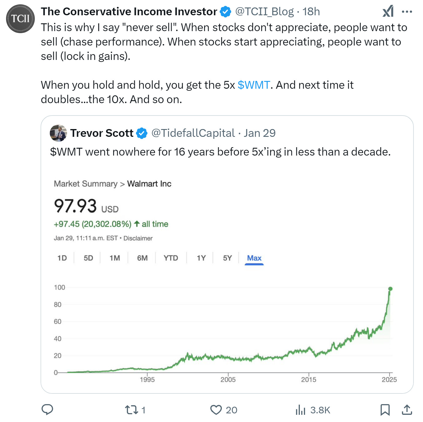Open the three-dot more options menu
Image resolution: width=423 pixels, height=422 pixels.
[407, 12]
